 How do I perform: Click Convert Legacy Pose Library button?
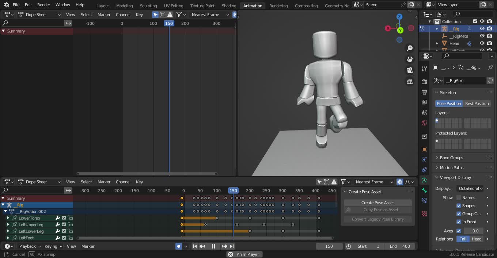(378, 219)
